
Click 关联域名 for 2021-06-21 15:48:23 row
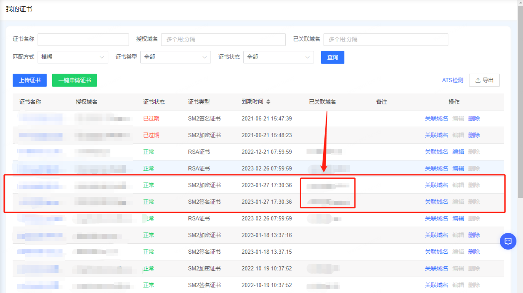[x=436, y=135]
